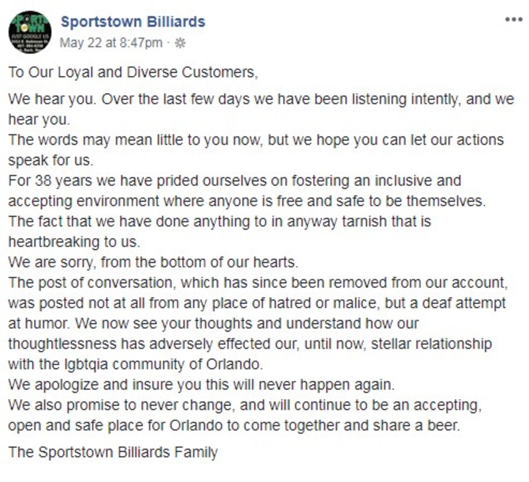Viewport: 529px width, 482px height.
Task: Click the line starting "thoughtlessness has adversely effected"
Action: (x=250, y=344)
